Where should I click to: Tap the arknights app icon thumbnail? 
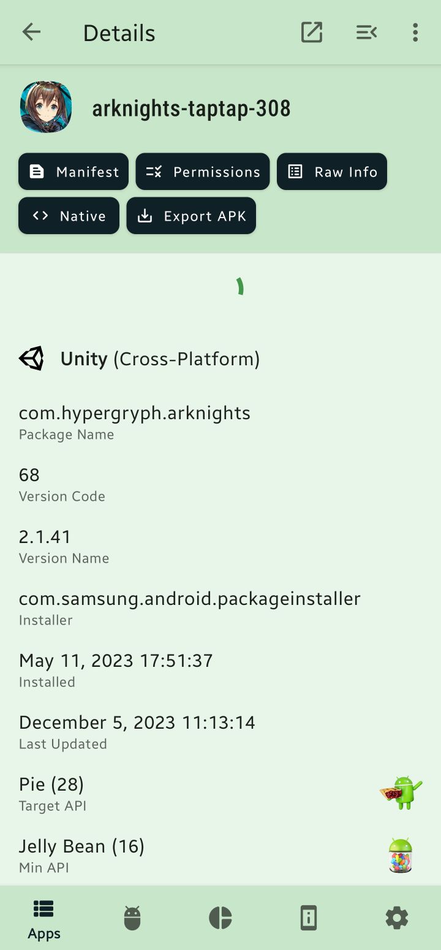(46, 107)
